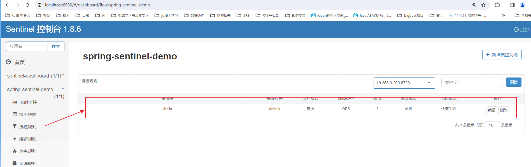Screen dimensions: 531x167
Task: Open the SRE bookmark folder
Action: 243,15
